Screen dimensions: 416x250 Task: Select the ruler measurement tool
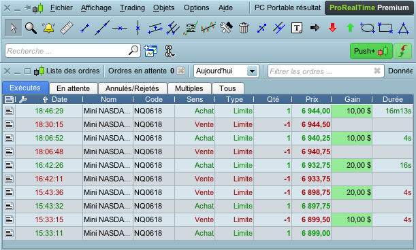pyautogui.click(x=67, y=28)
